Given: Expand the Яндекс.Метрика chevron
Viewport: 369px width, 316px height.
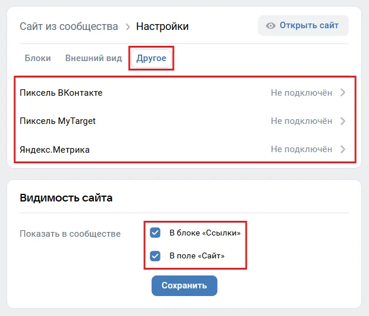Looking at the screenshot, I should coord(343,150).
